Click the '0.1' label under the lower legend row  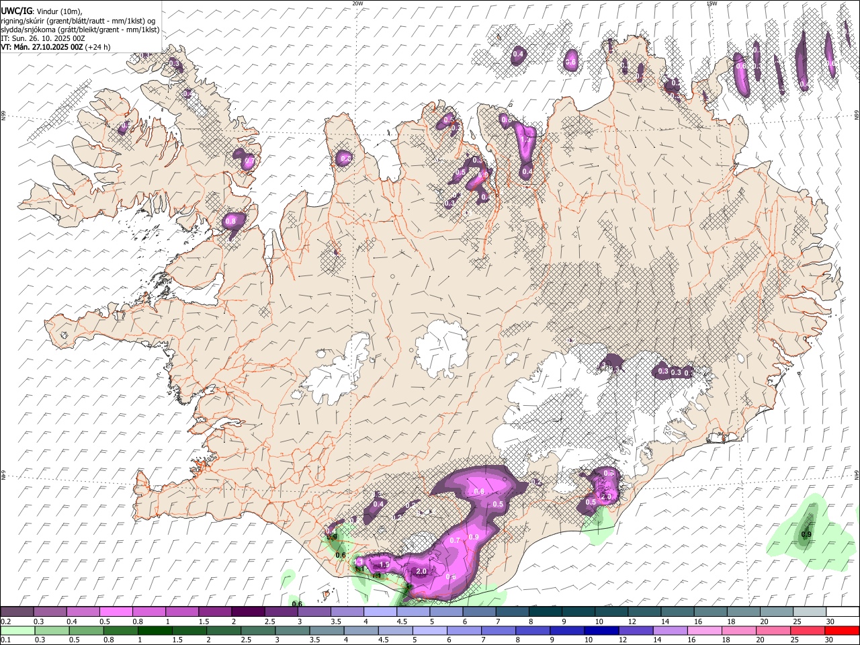pyautogui.click(x=5, y=640)
